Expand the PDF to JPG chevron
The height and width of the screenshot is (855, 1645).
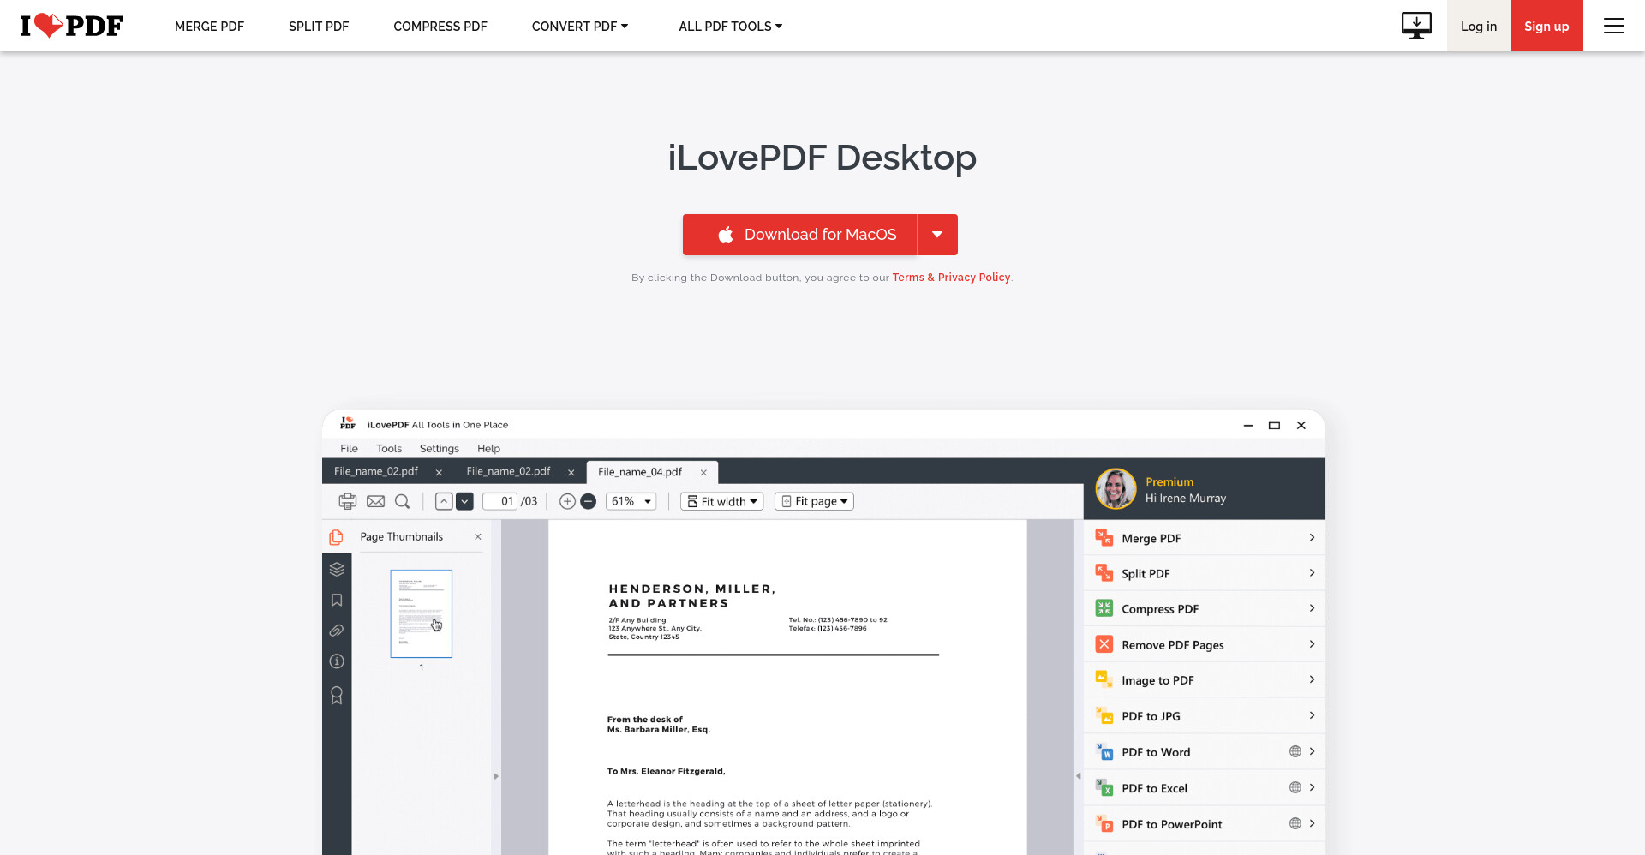coord(1312,715)
